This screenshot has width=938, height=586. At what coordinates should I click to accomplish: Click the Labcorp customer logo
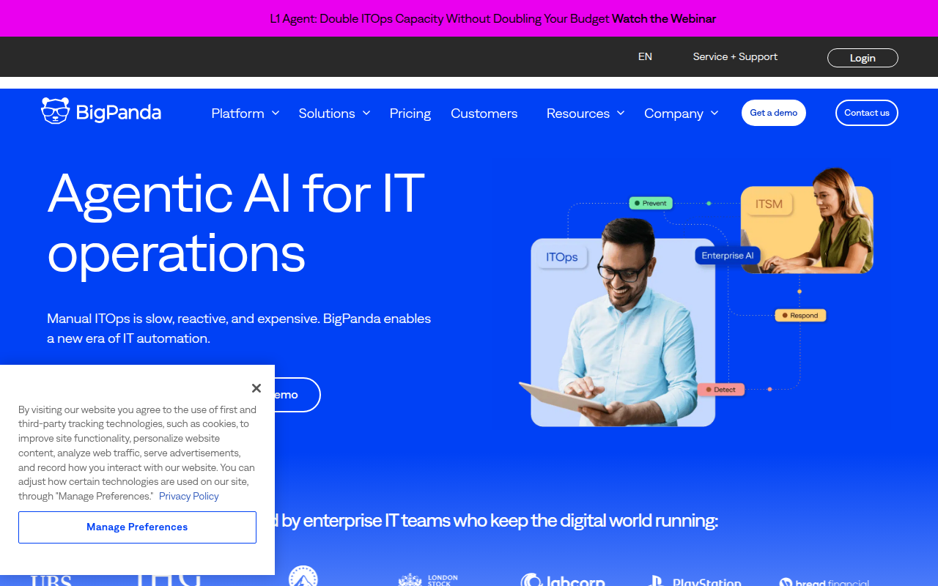(563, 580)
